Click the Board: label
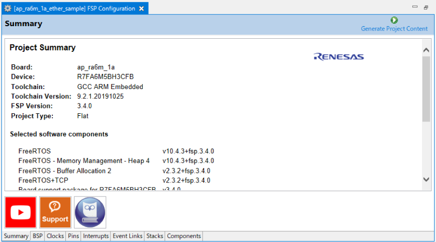 point(22,67)
